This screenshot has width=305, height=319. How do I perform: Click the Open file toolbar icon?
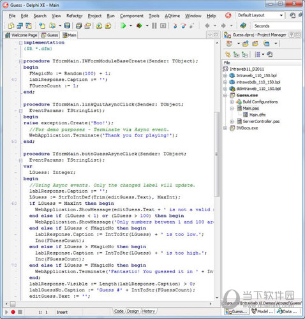[x=52, y=26]
